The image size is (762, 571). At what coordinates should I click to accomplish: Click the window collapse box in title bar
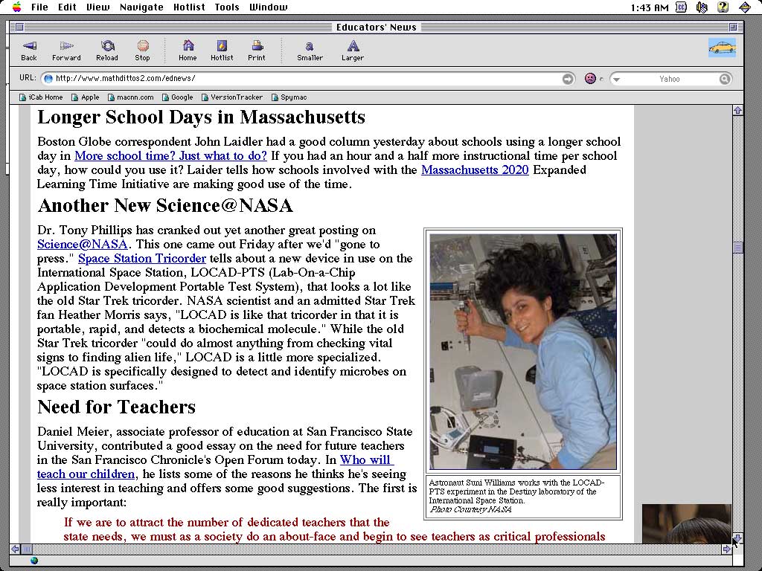click(733, 28)
